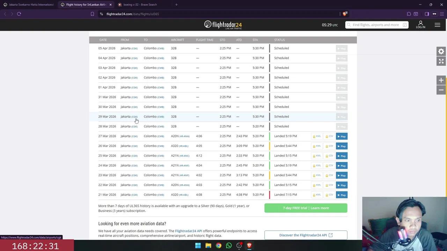Play the 27 Mar 2026 flight

point(342,136)
